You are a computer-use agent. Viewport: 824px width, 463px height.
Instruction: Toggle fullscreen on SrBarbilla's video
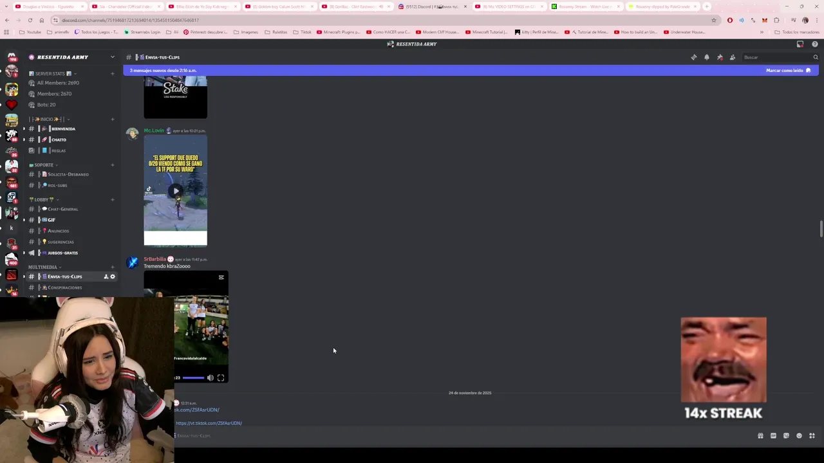click(x=221, y=377)
